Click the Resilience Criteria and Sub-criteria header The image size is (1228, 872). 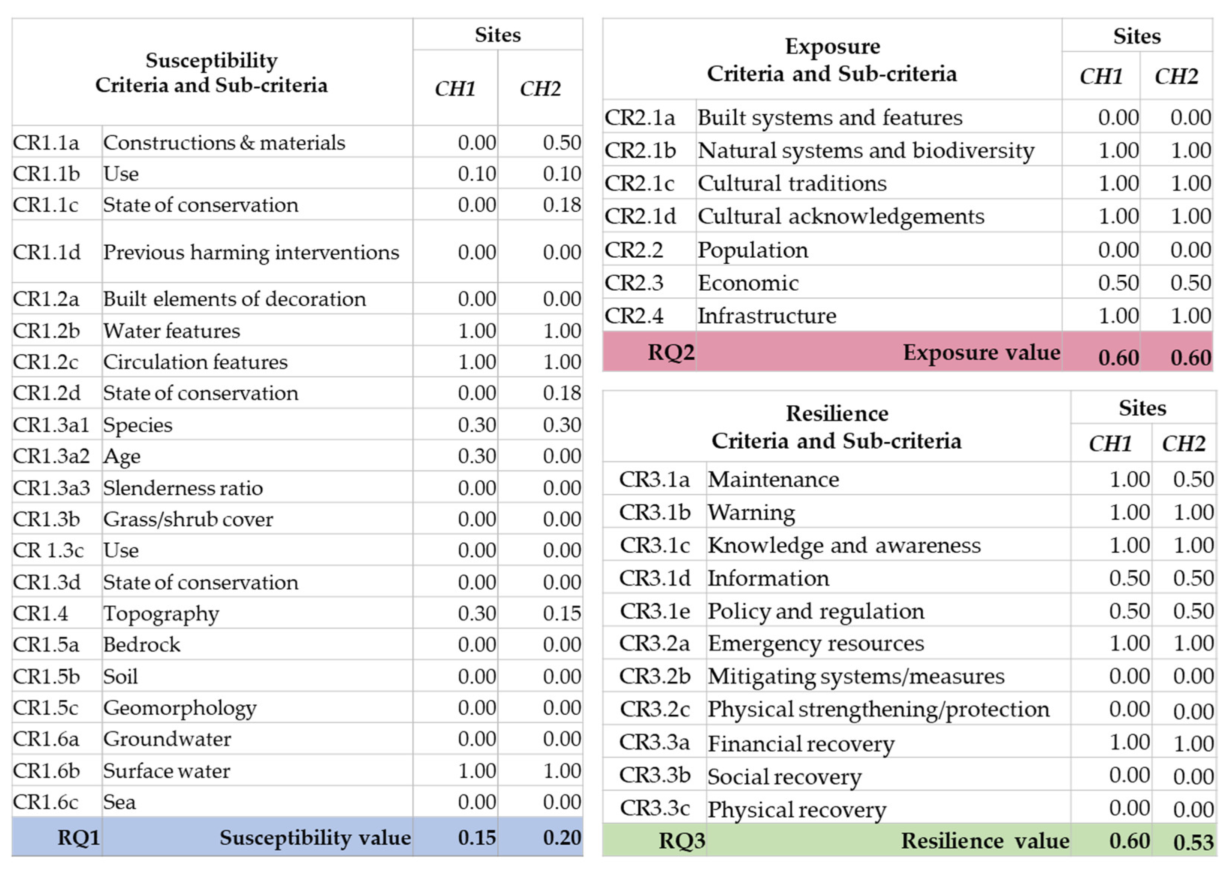836,427
